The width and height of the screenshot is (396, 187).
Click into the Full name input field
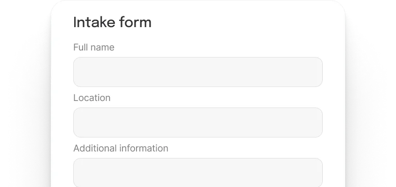198,72
